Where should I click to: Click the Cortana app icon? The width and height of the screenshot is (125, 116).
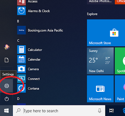tap(22, 88)
